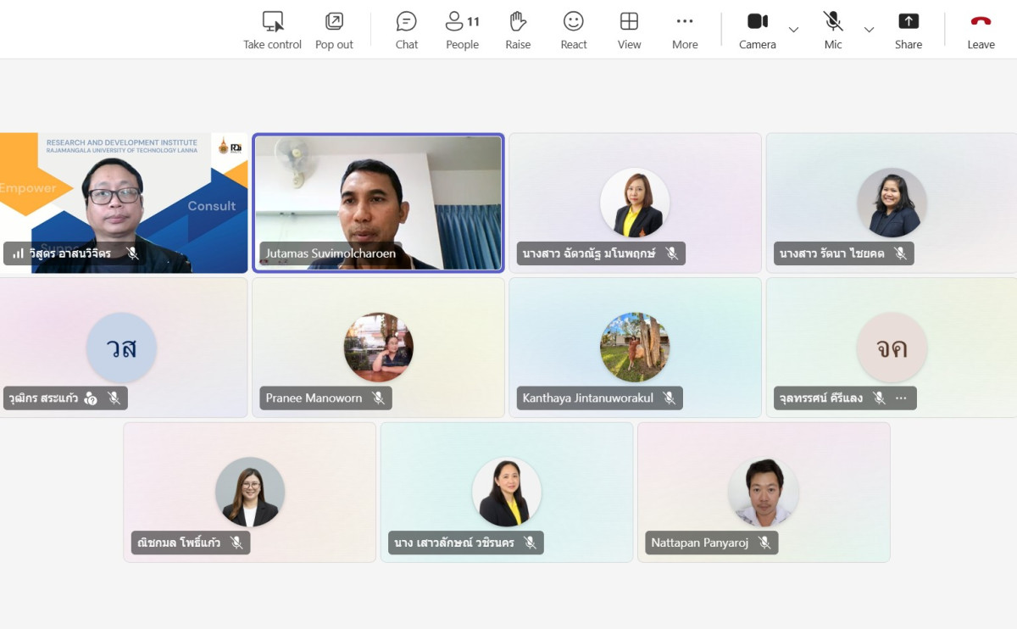Expand Mic options dropdown arrow

869,30
